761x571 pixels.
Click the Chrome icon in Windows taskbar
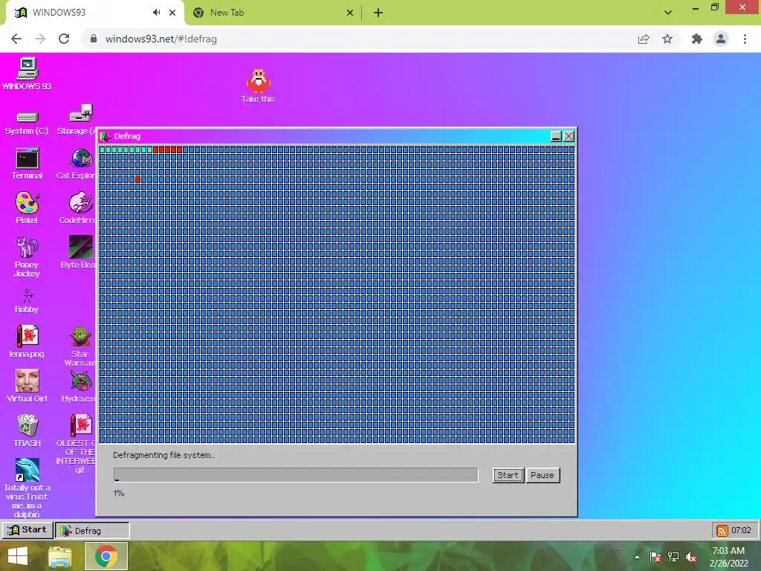pyautogui.click(x=106, y=556)
